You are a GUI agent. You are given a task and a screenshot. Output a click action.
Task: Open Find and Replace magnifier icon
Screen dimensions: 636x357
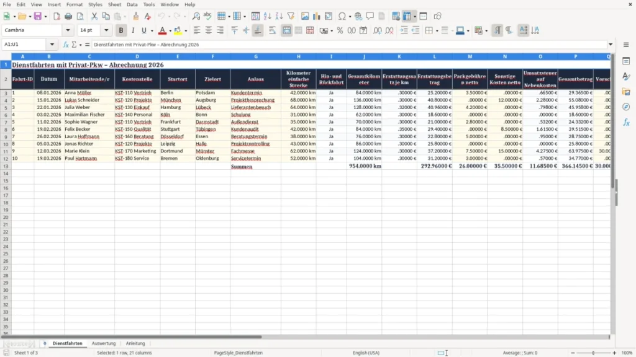click(196, 16)
